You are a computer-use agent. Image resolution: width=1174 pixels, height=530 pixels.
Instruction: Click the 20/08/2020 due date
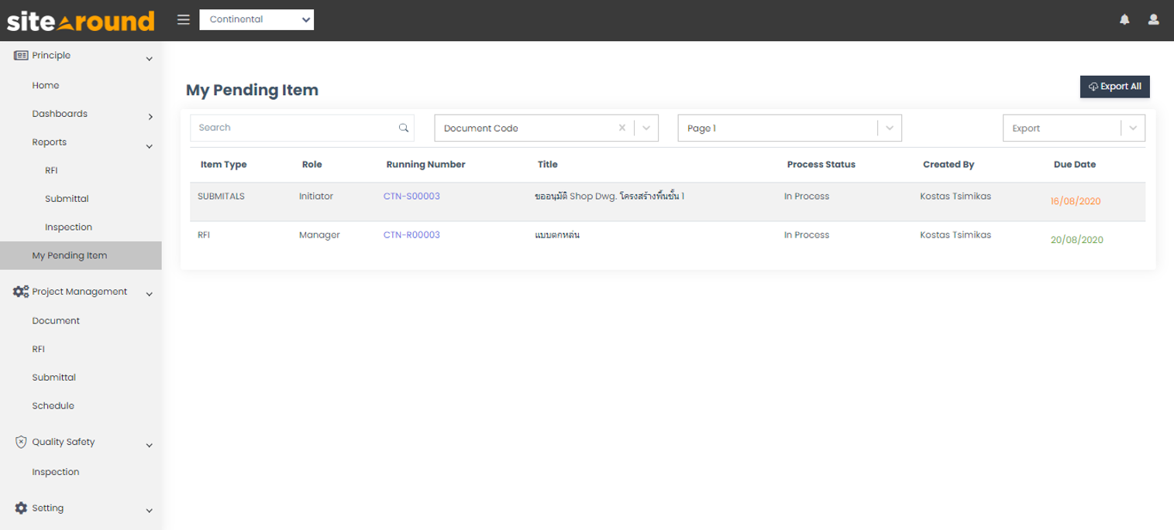point(1077,240)
